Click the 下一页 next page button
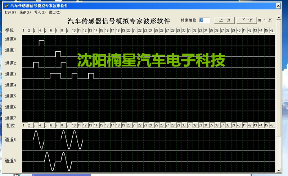 click(247, 20)
